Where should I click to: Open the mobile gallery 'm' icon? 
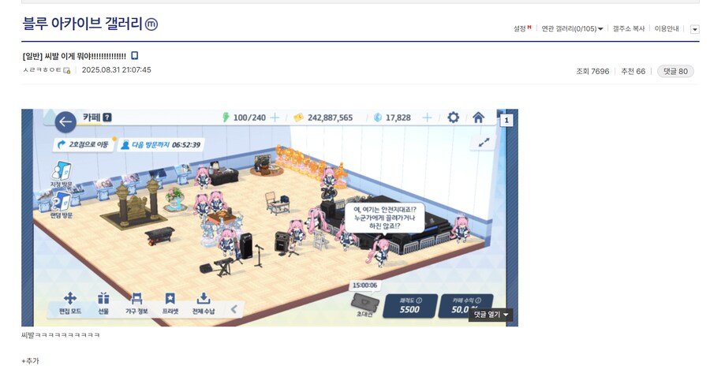click(x=151, y=24)
